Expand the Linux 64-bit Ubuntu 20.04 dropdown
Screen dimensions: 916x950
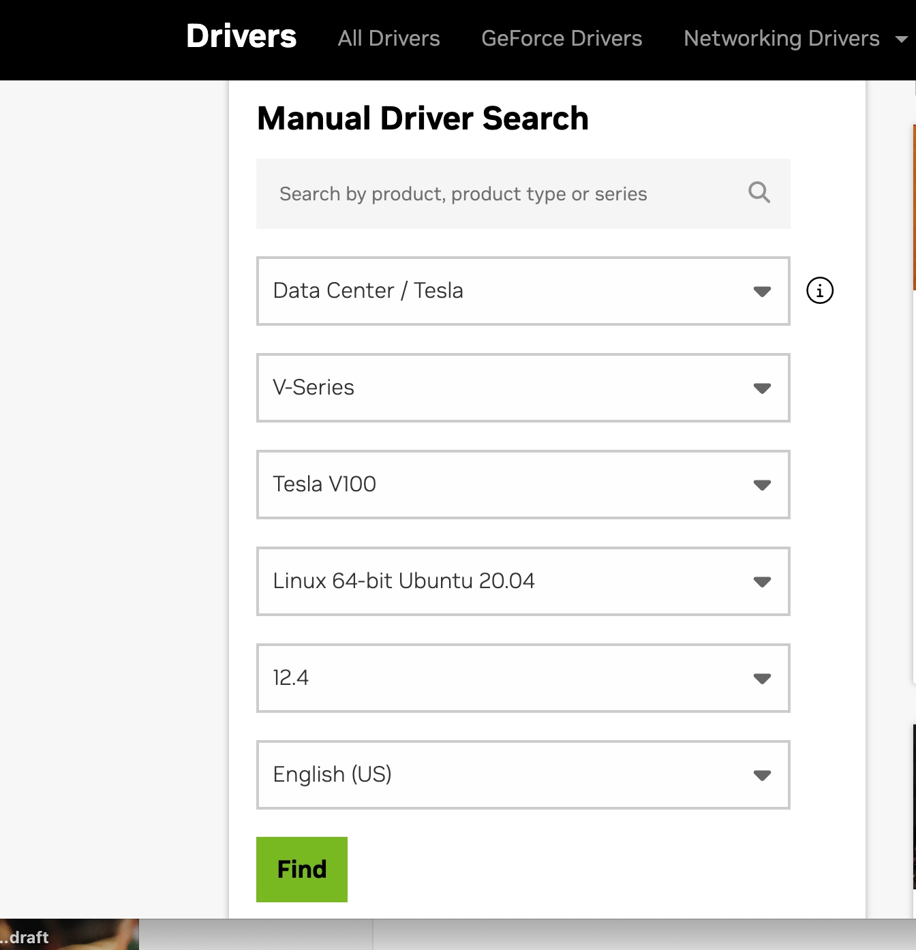523,581
